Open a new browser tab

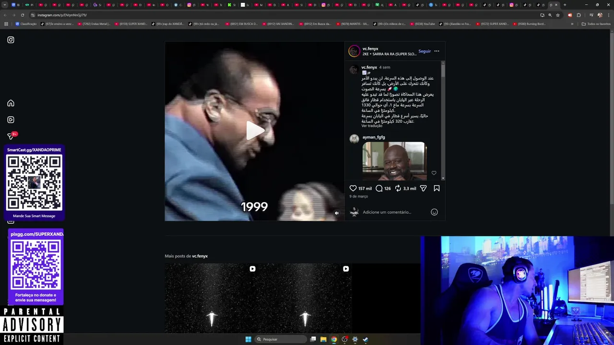tap(565, 5)
